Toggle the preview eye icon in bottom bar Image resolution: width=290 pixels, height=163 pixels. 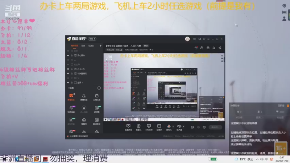pos(198,127)
